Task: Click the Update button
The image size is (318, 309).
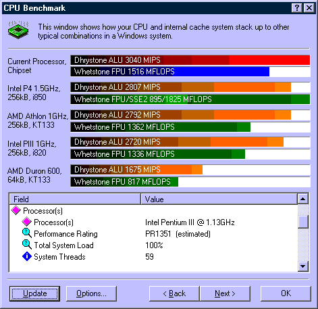Action: tap(35, 293)
